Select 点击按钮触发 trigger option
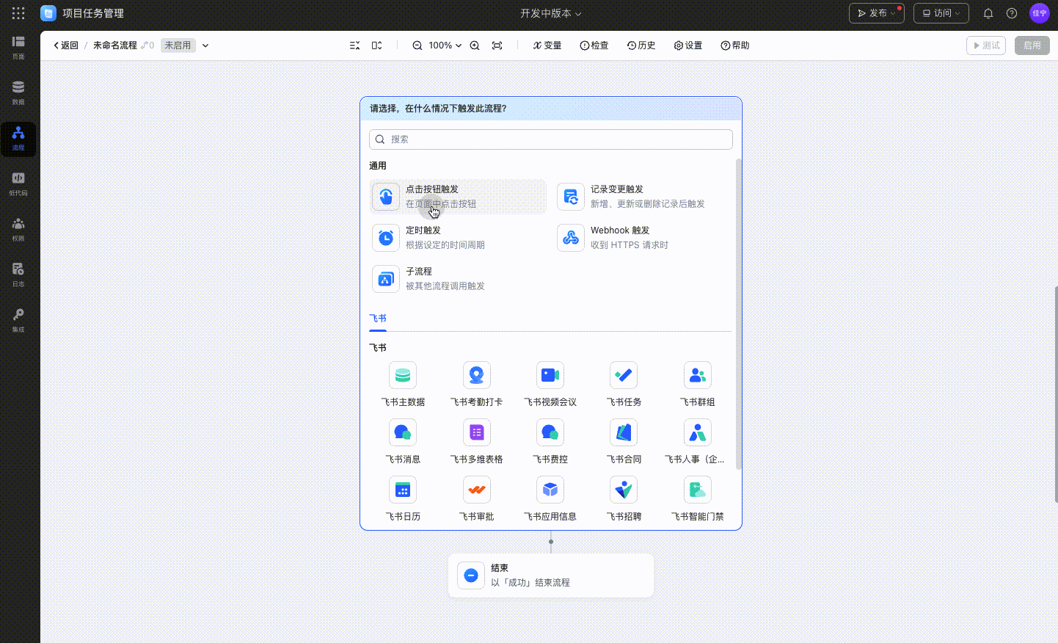 coord(458,197)
